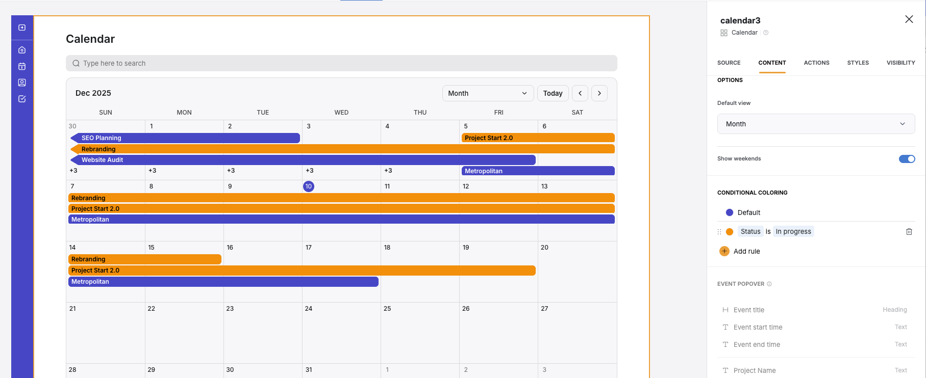Open the ACTIONS tab
926x378 pixels.
tap(816, 63)
